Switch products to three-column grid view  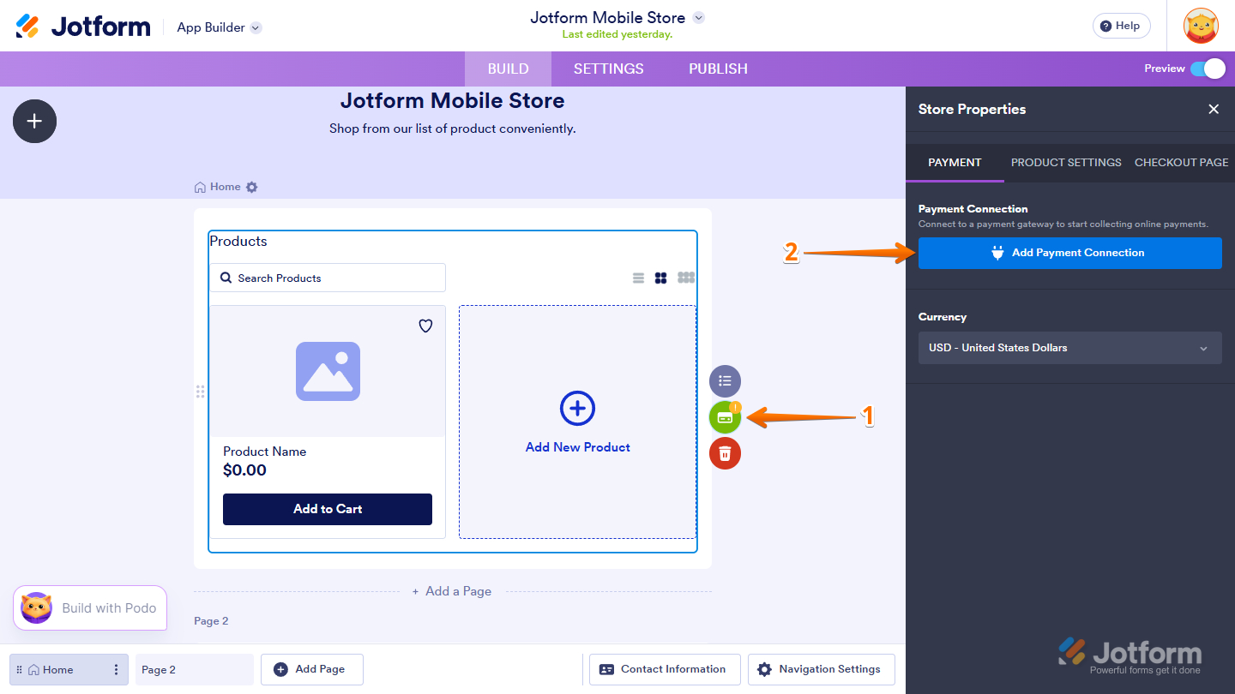click(686, 278)
